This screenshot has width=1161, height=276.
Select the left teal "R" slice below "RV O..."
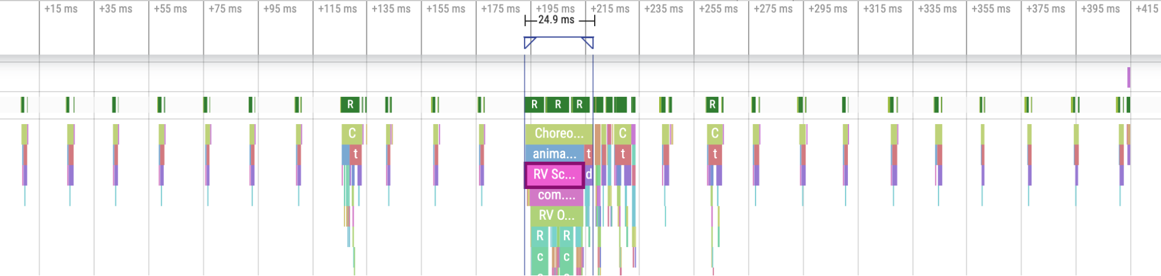tap(540, 236)
